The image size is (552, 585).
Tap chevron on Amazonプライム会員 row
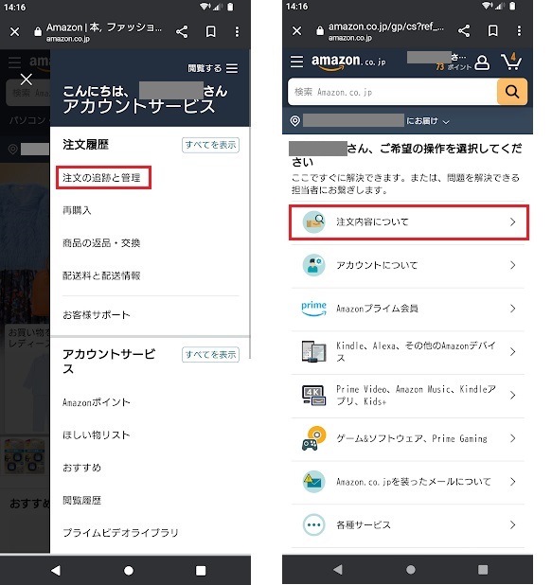pos(513,309)
